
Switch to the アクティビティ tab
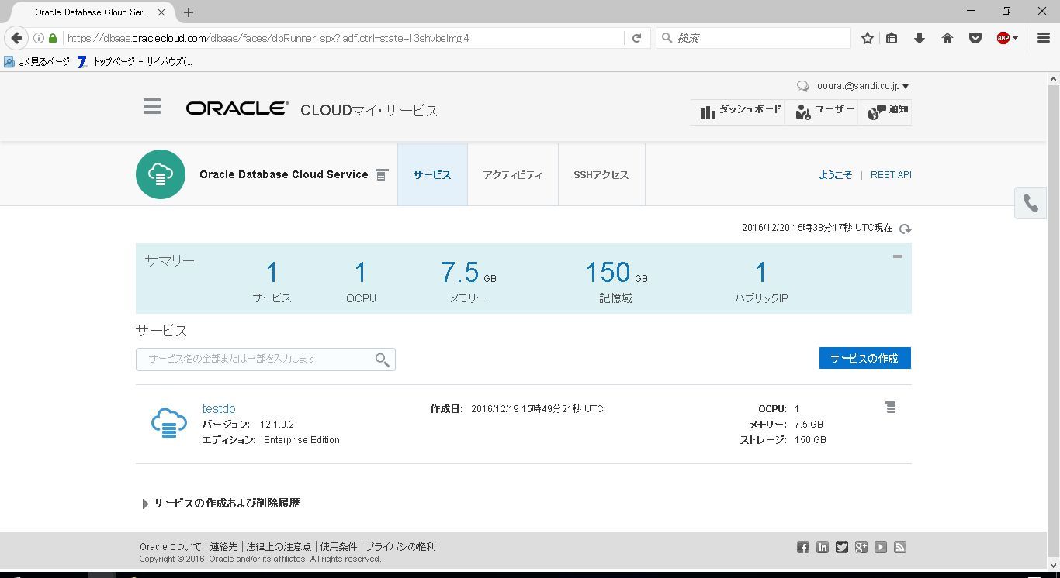(x=512, y=175)
